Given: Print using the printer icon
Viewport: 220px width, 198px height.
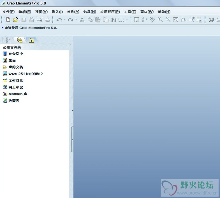Looking at the screenshot, I should [32, 20].
